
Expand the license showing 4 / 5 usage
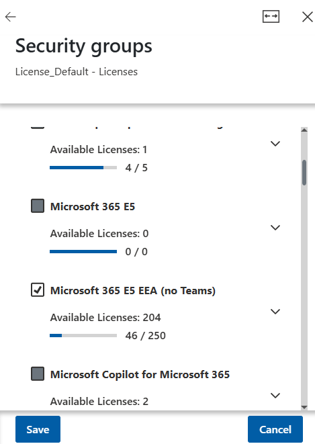coord(275,144)
